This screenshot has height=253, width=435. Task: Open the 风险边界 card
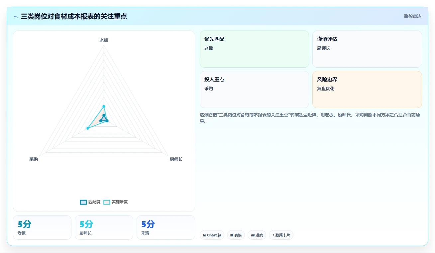tap(367, 90)
